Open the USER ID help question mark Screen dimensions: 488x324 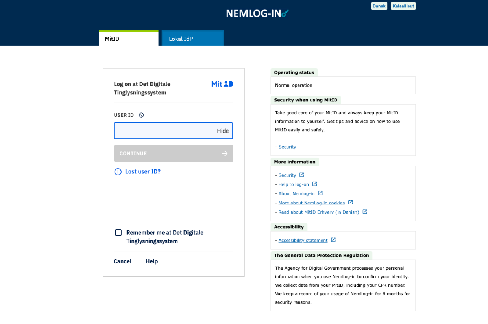point(142,115)
